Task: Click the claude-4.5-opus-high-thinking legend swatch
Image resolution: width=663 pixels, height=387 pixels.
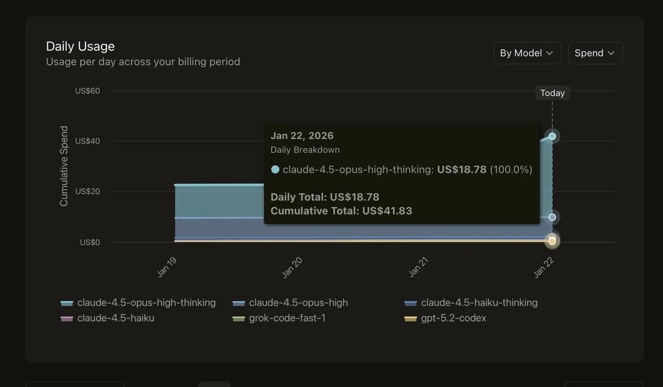Action: coord(67,303)
